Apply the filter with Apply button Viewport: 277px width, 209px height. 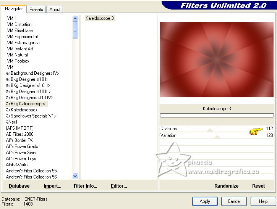pos(205,201)
